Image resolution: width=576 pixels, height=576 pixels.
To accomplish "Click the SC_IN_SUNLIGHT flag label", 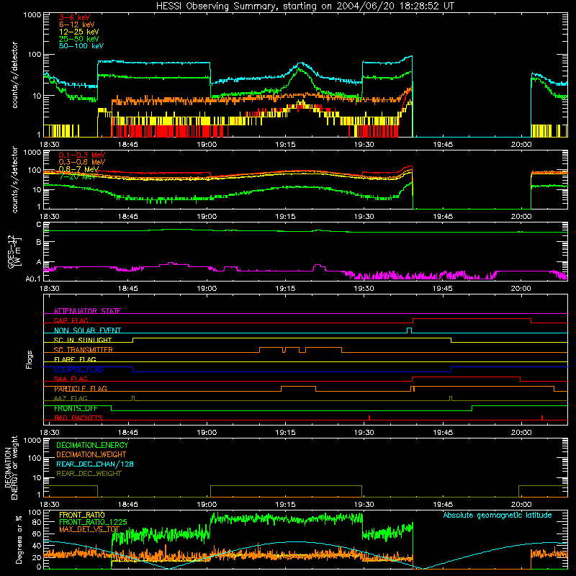I will point(83,340).
